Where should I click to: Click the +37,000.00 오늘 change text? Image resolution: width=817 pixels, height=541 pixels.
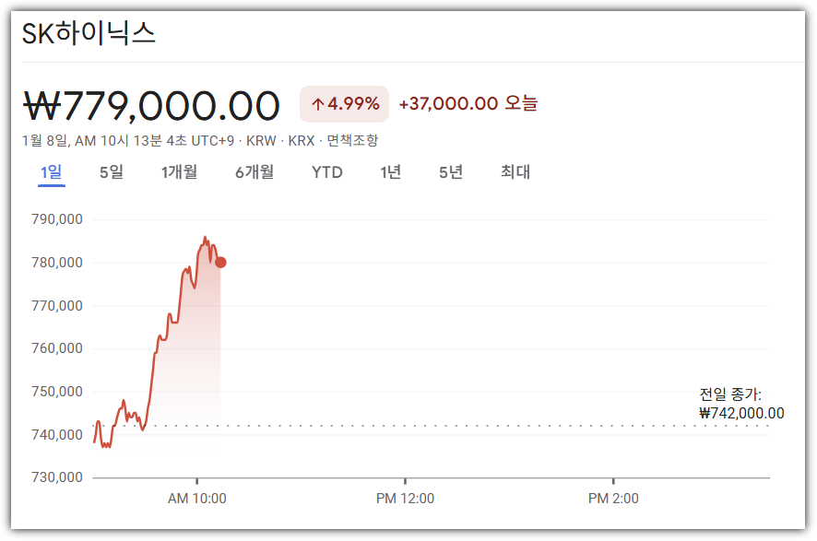[x=467, y=104]
